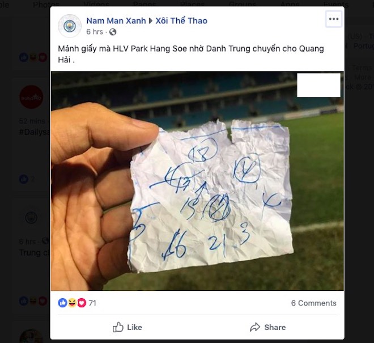Viewport: 374px width, 343px height.
Task: Click the Videos tab in background
Action: click(x=96, y=5)
